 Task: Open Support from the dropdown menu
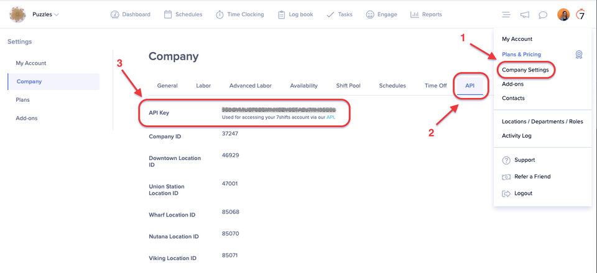click(x=524, y=160)
